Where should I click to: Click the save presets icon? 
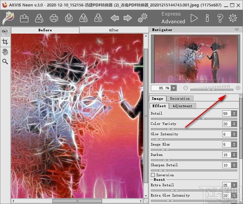click(x=98, y=18)
